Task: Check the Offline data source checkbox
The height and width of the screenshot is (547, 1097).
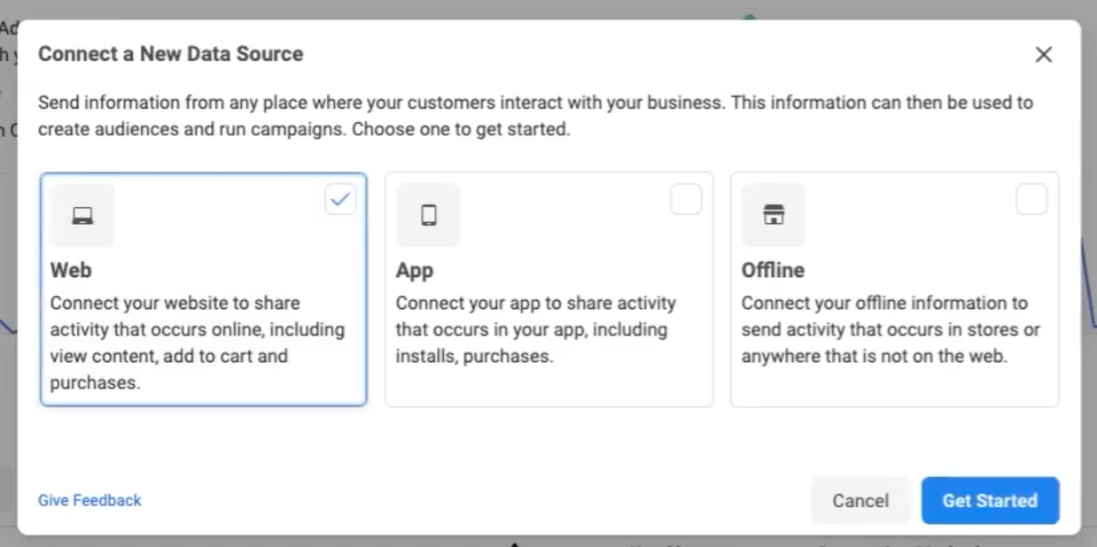Action: [1031, 199]
